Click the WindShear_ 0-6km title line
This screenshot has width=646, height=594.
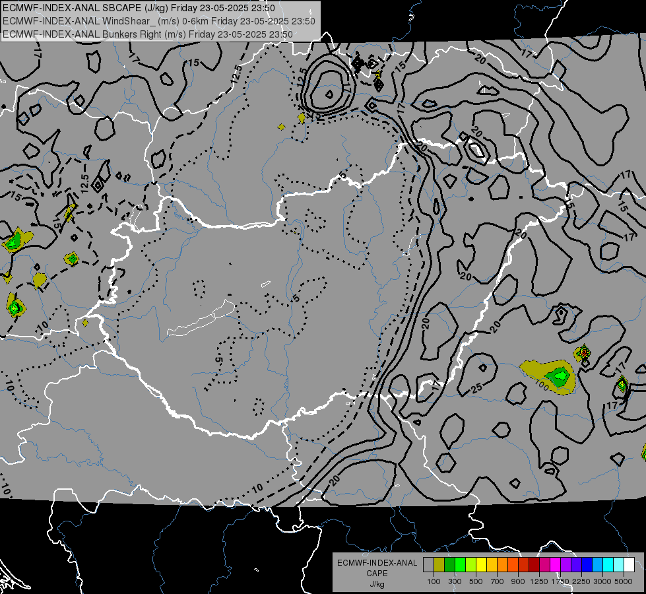click(159, 21)
